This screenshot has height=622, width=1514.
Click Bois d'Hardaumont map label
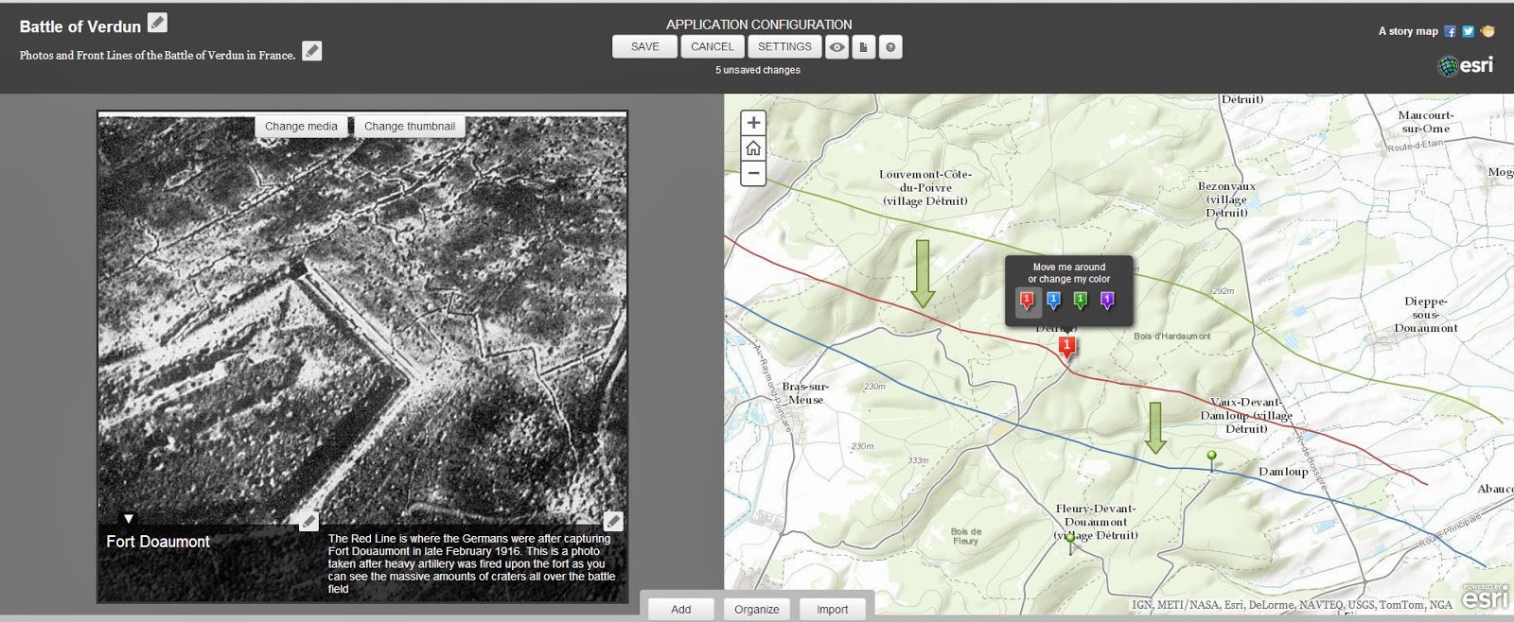coord(1172,337)
